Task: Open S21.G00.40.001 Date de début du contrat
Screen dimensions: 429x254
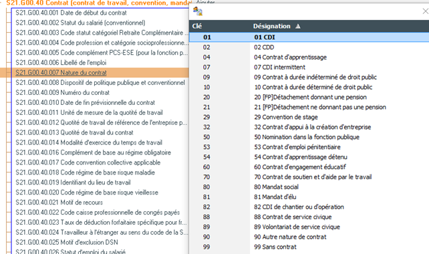Action: (71, 13)
